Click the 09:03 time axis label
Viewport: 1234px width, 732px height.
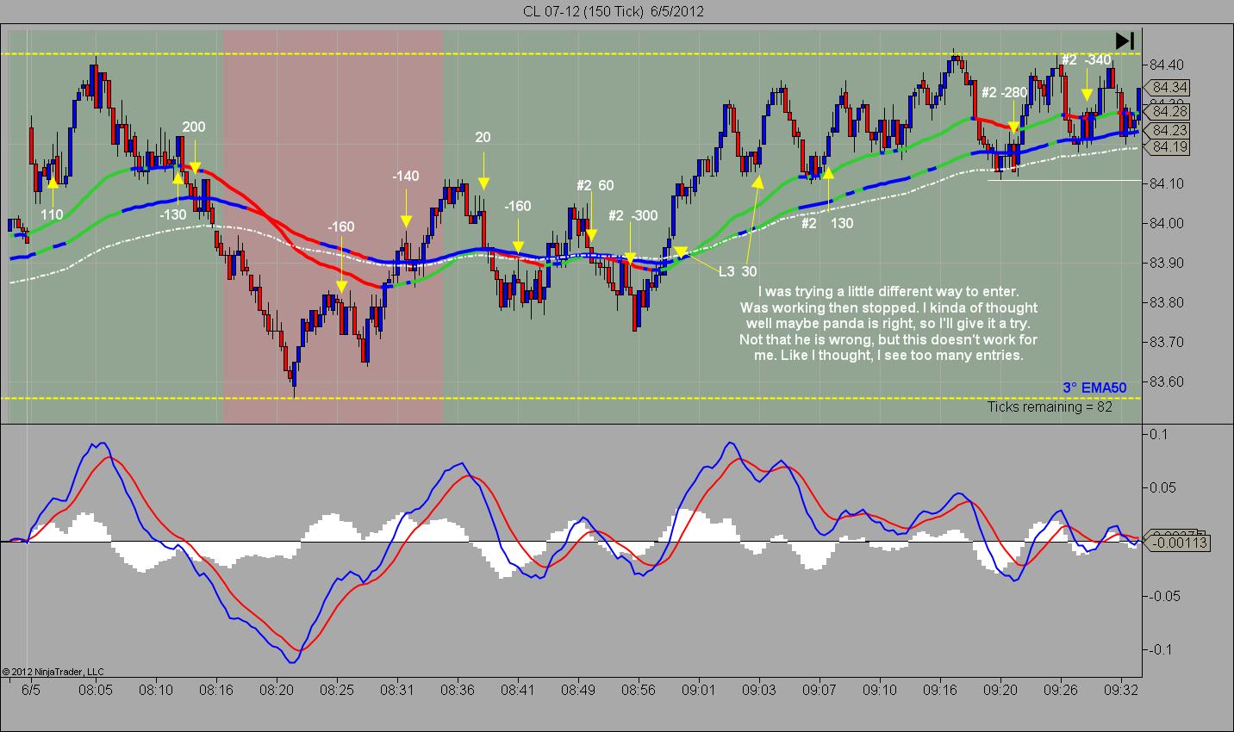(758, 691)
